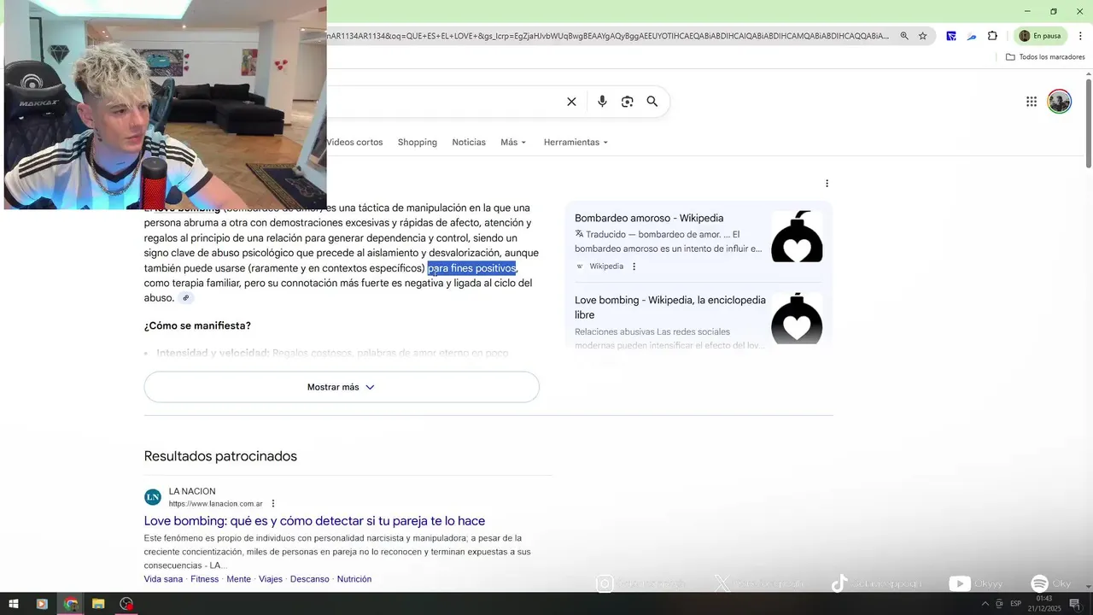Click the browser address bar URL
This screenshot has height=615, width=1093.
pyautogui.click(x=608, y=36)
